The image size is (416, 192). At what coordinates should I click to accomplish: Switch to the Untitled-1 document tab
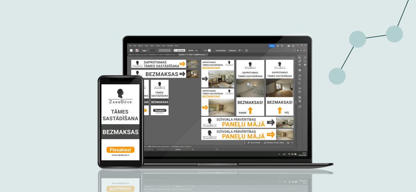192,55
